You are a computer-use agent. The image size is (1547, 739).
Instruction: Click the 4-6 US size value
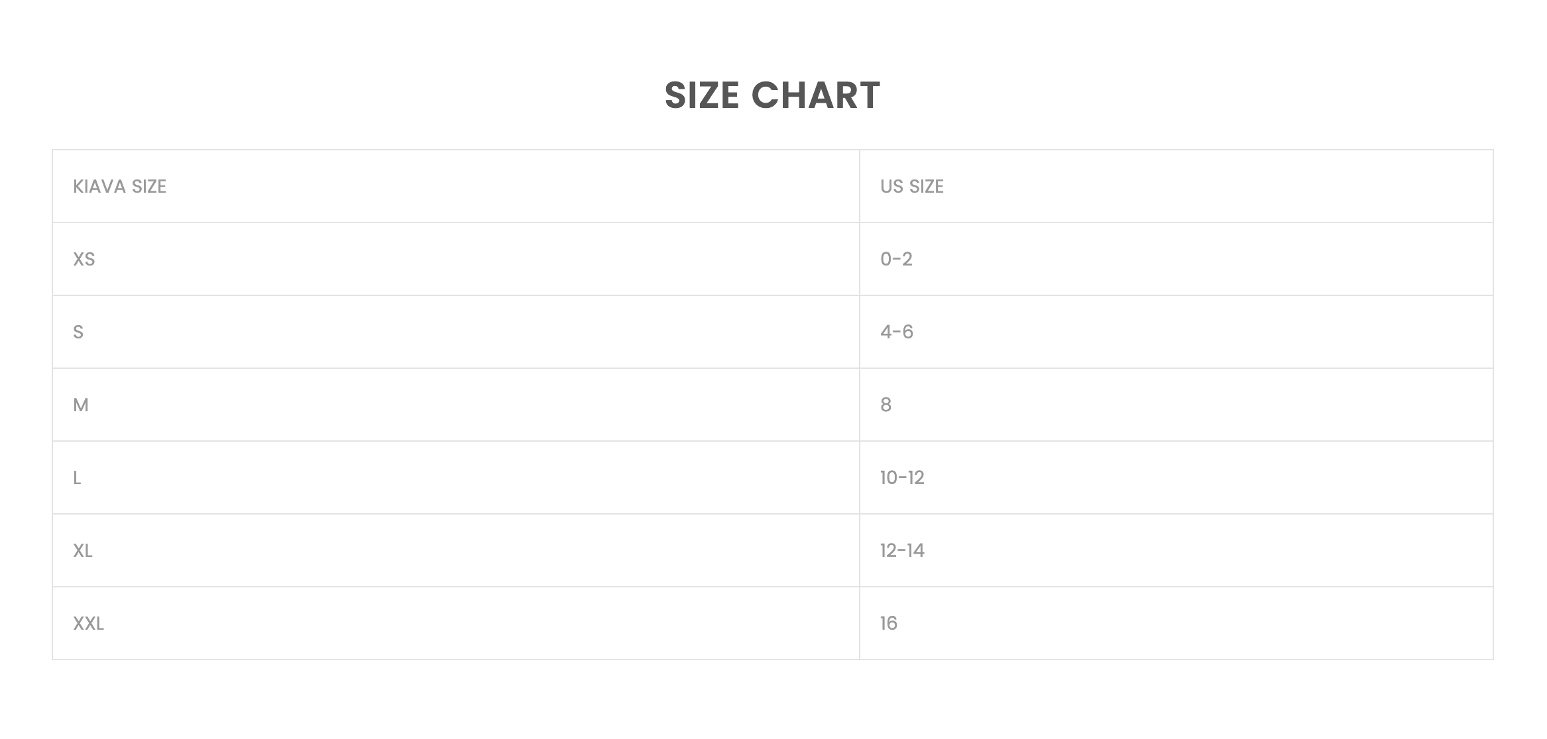896,332
